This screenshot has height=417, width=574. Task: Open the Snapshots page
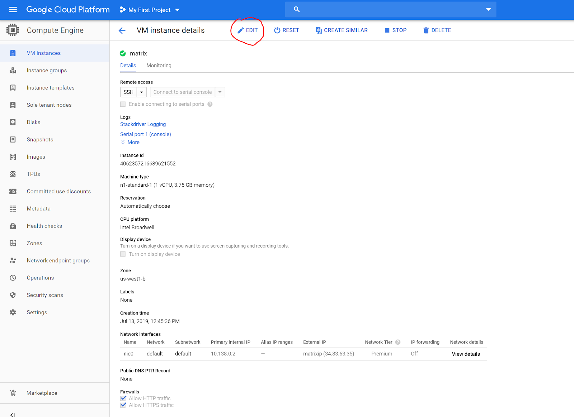click(x=55, y=140)
